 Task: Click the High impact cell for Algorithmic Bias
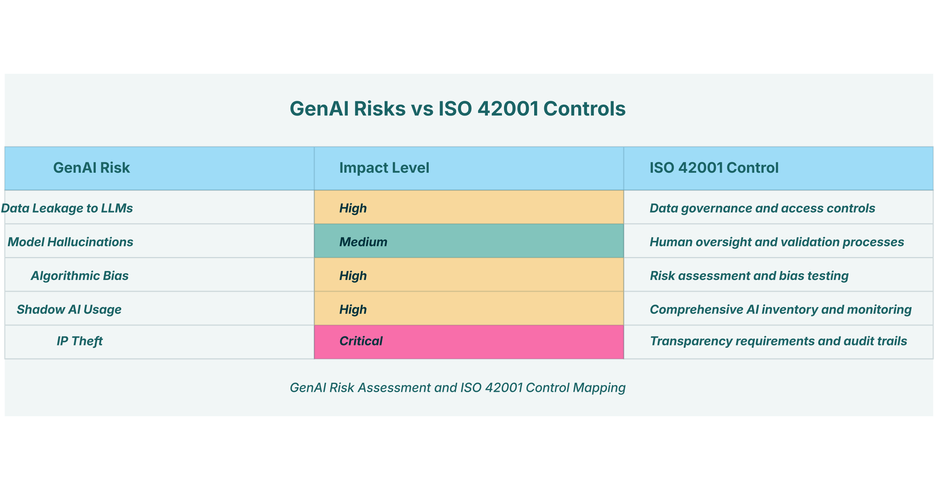[x=469, y=275]
